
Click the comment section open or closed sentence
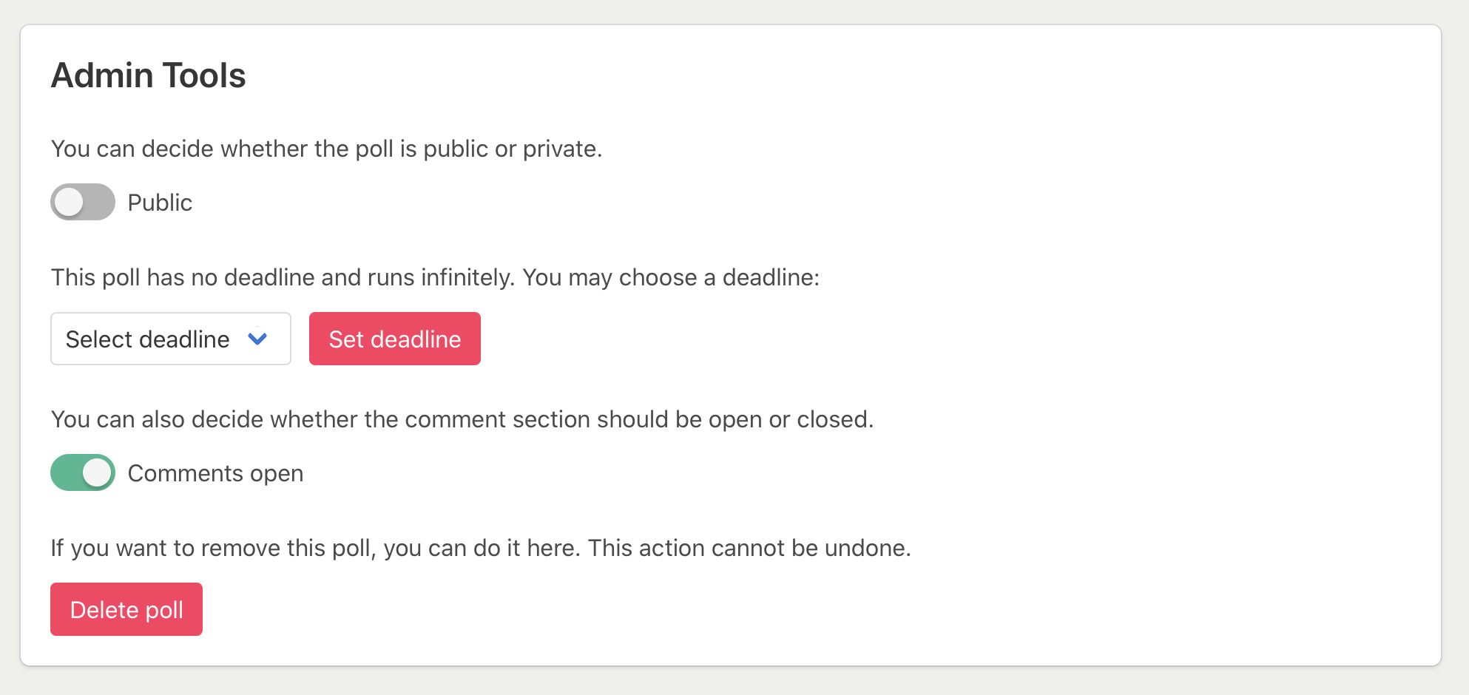(x=462, y=419)
